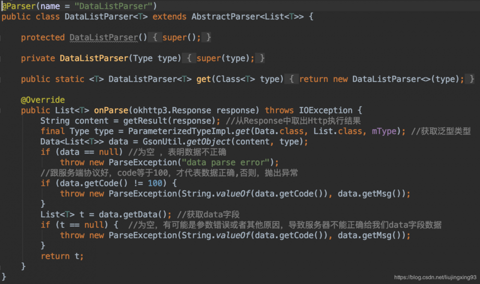
Task: Open the blog.csdn.net watermark link
Action: pyautogui.click(x=435, y=277)
